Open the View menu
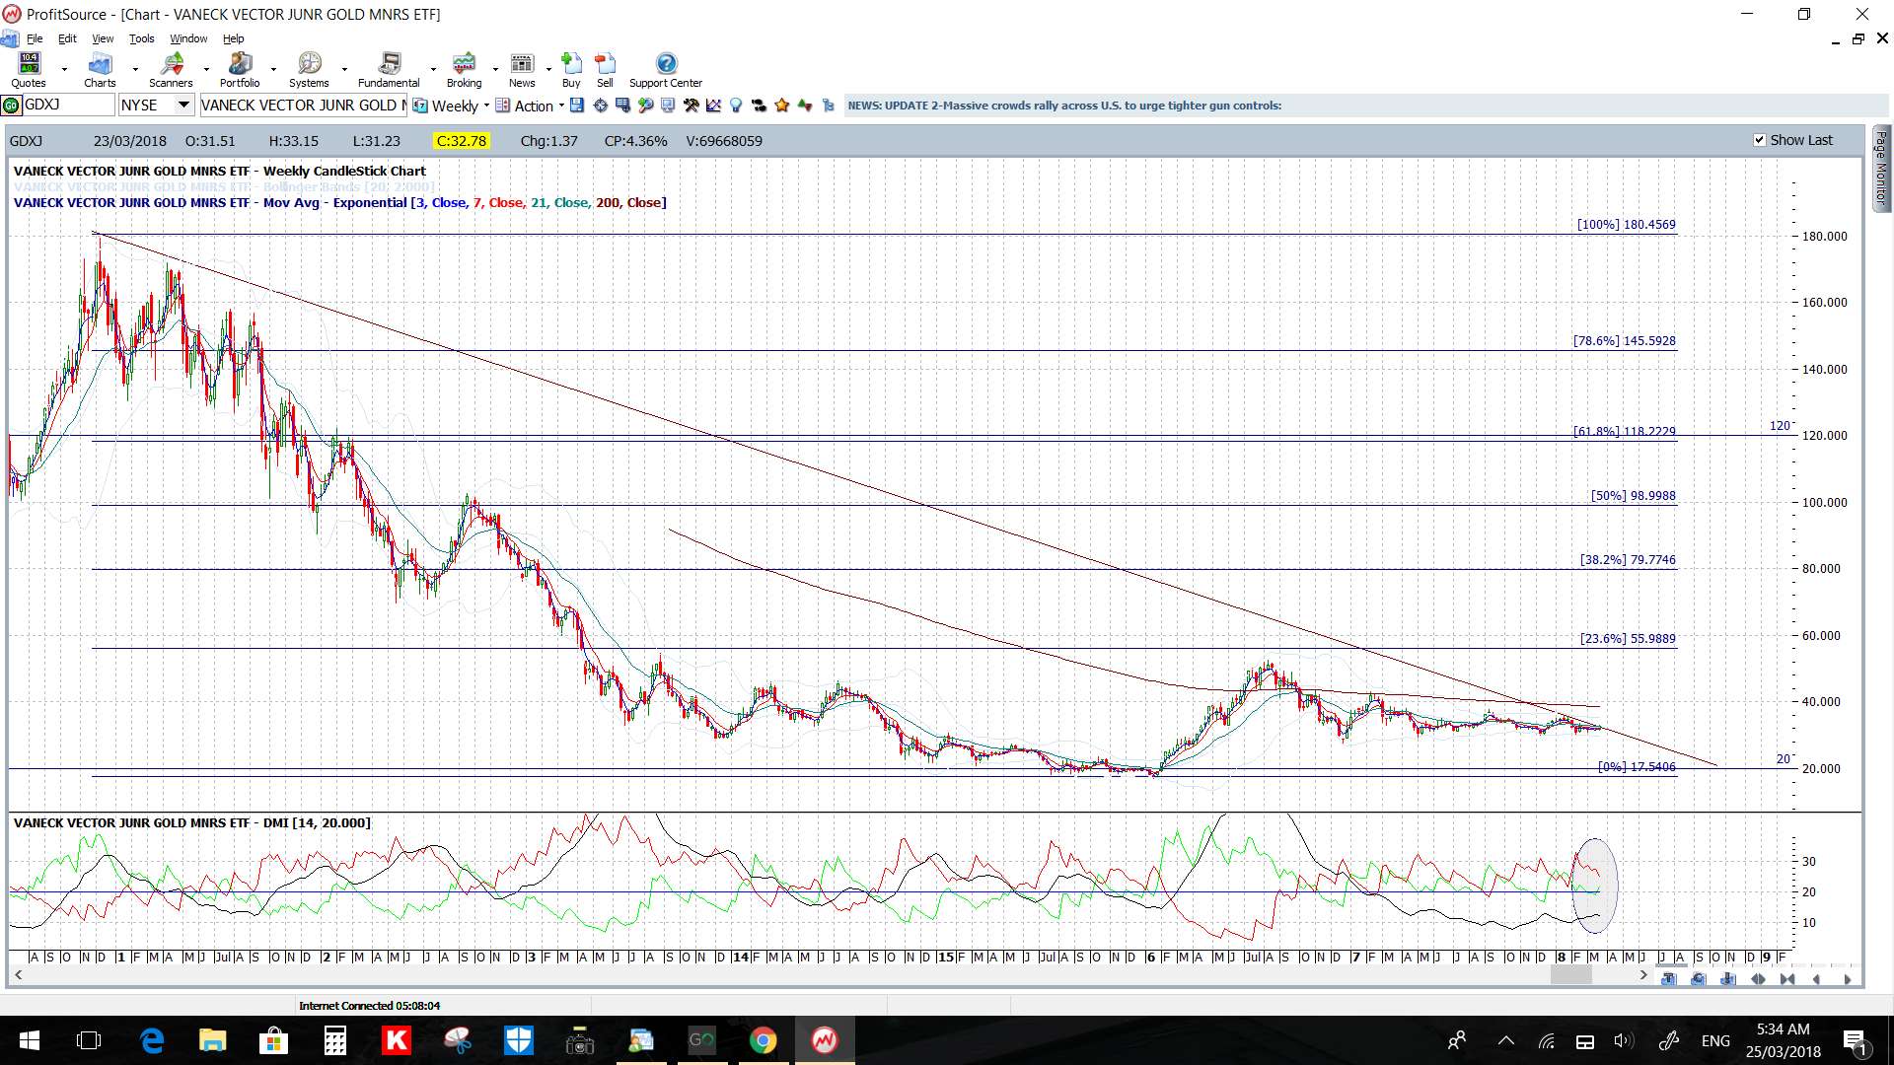Image resolution: width=1894 pixels, height=1065 pixels. 103,38
